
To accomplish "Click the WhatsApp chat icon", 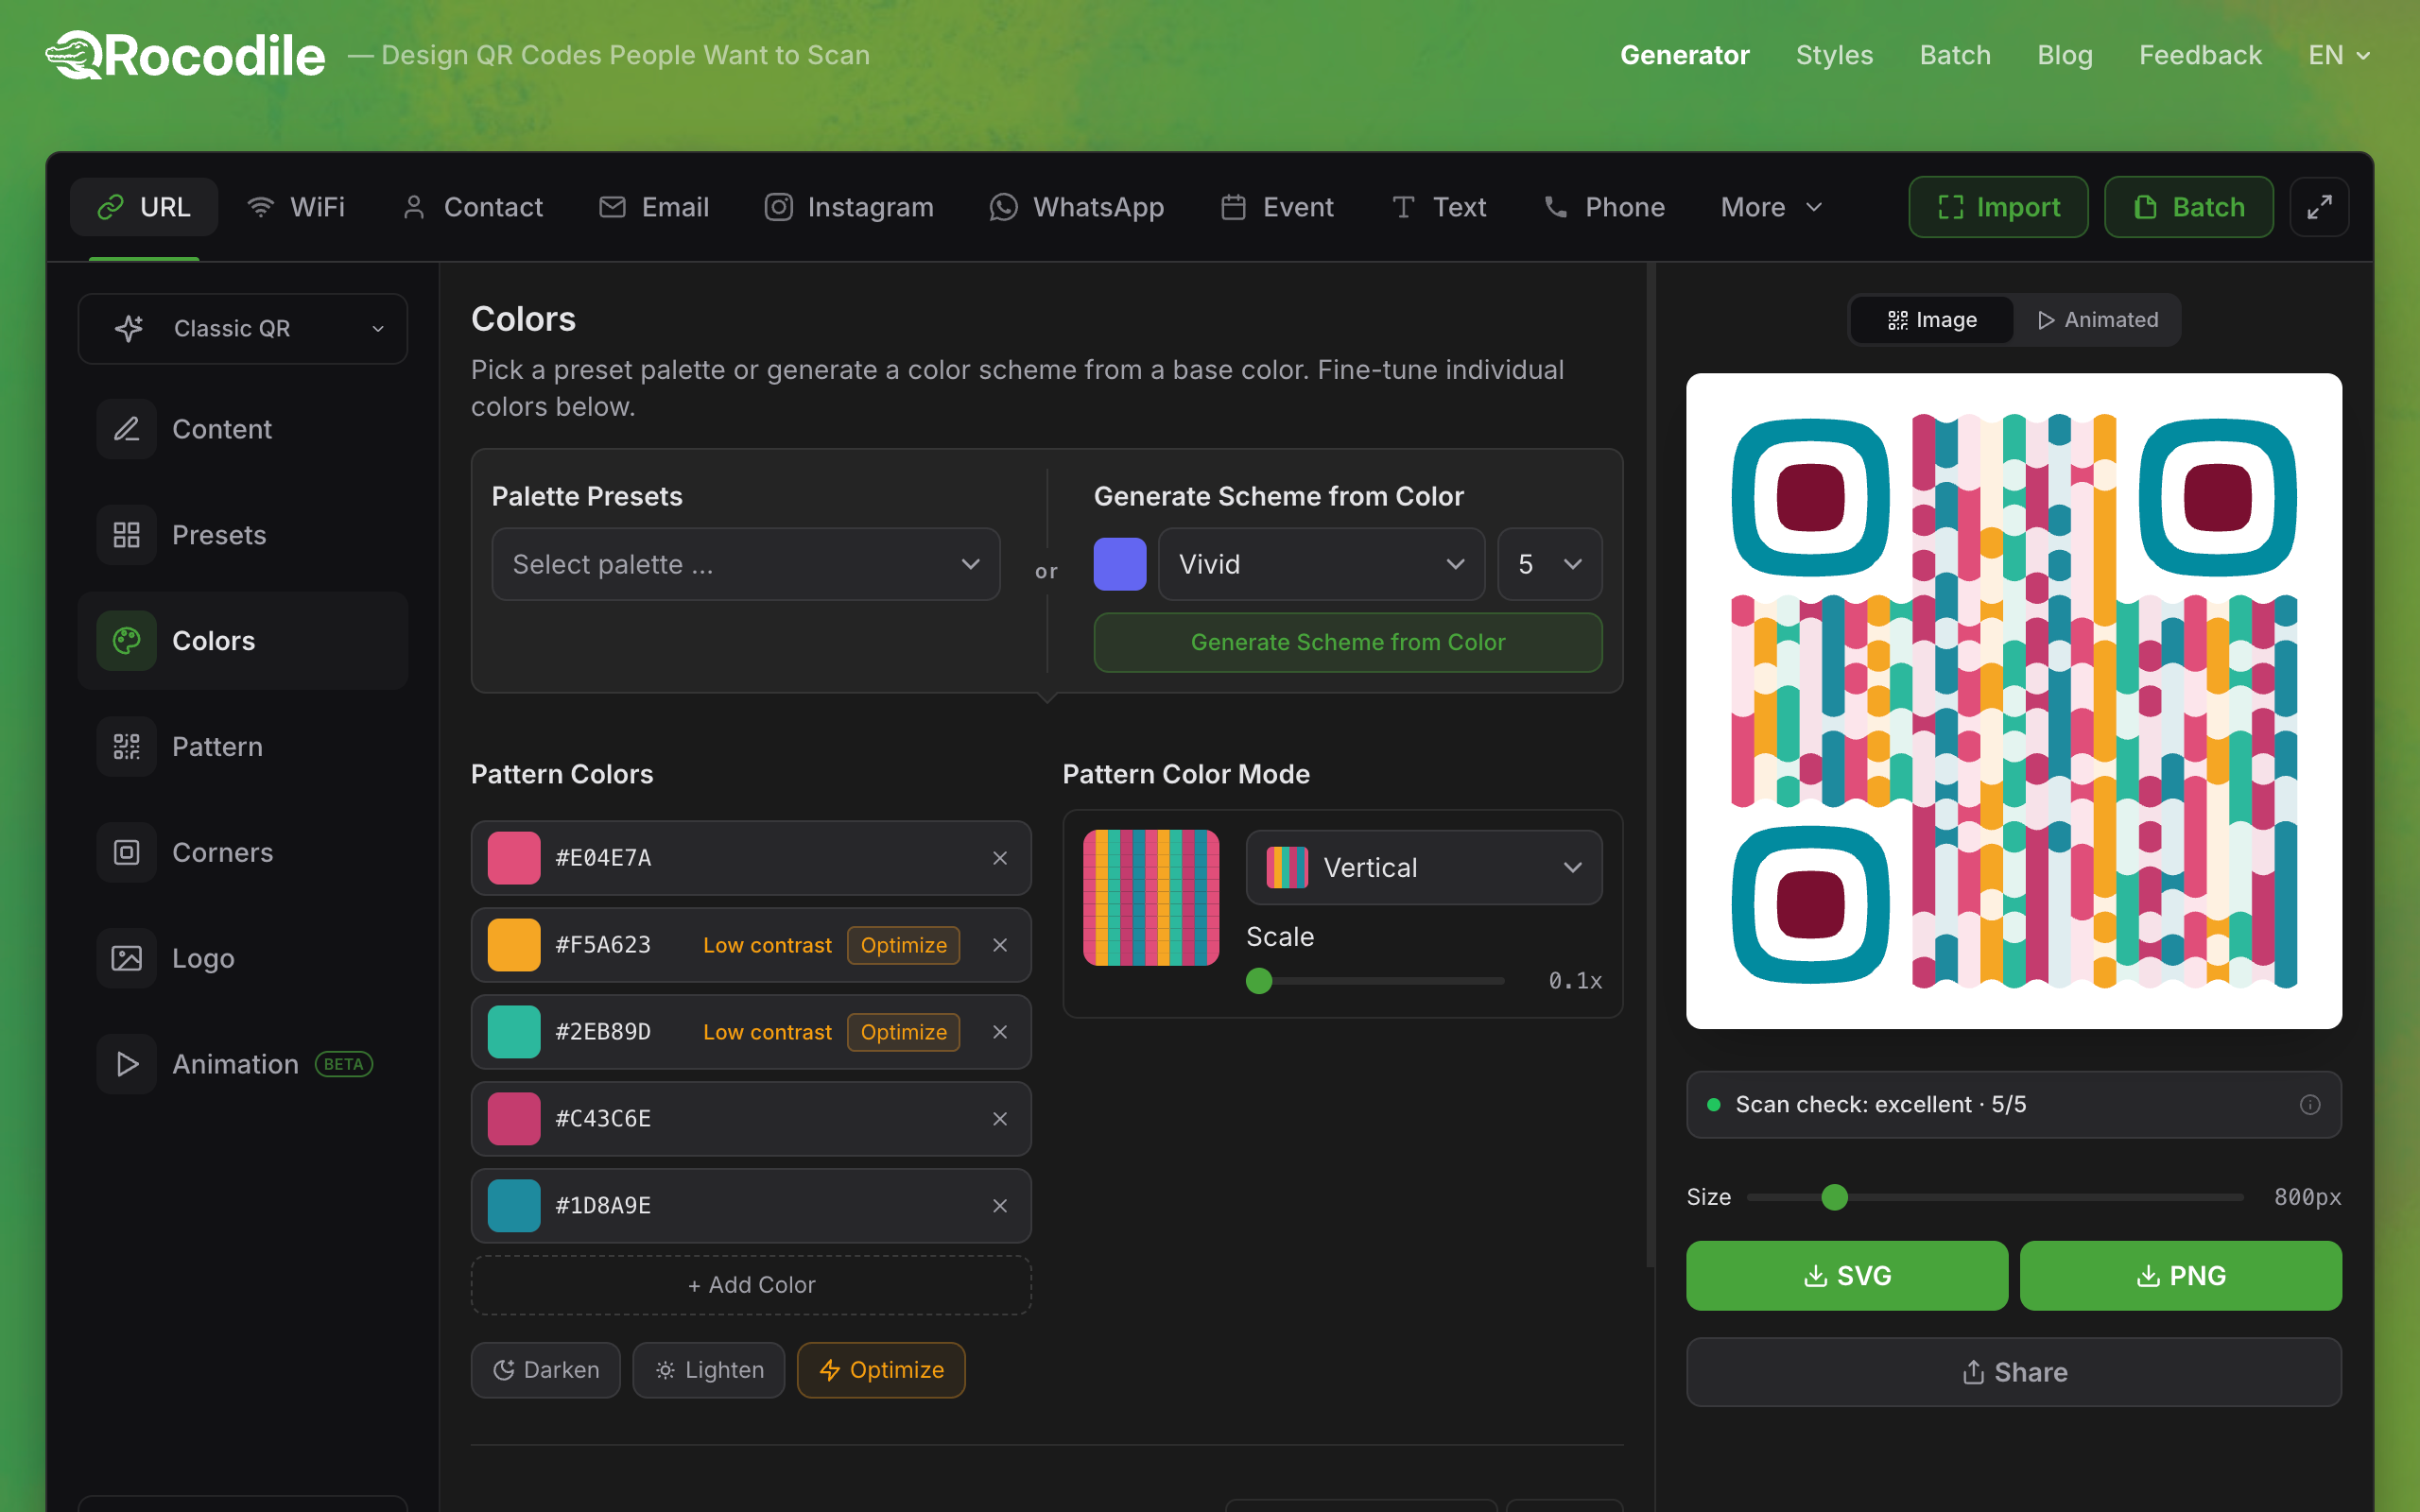I will (1004, 207).
